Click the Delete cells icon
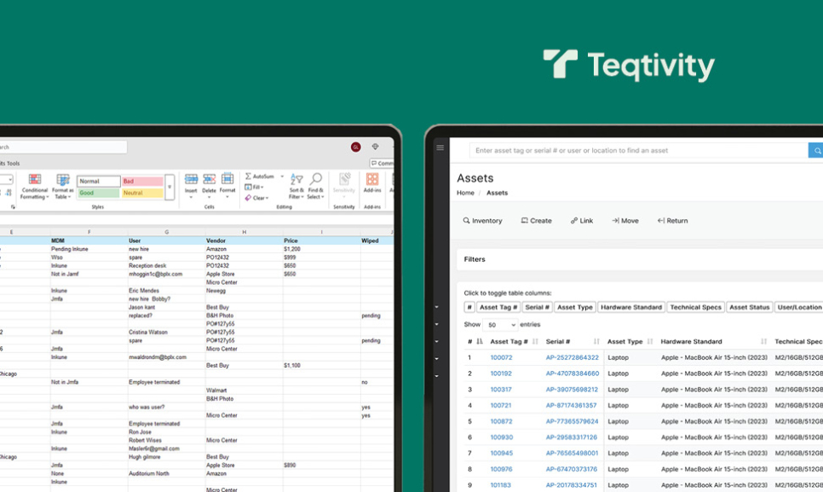The image size is (823, 492). (x=210, y=180)
